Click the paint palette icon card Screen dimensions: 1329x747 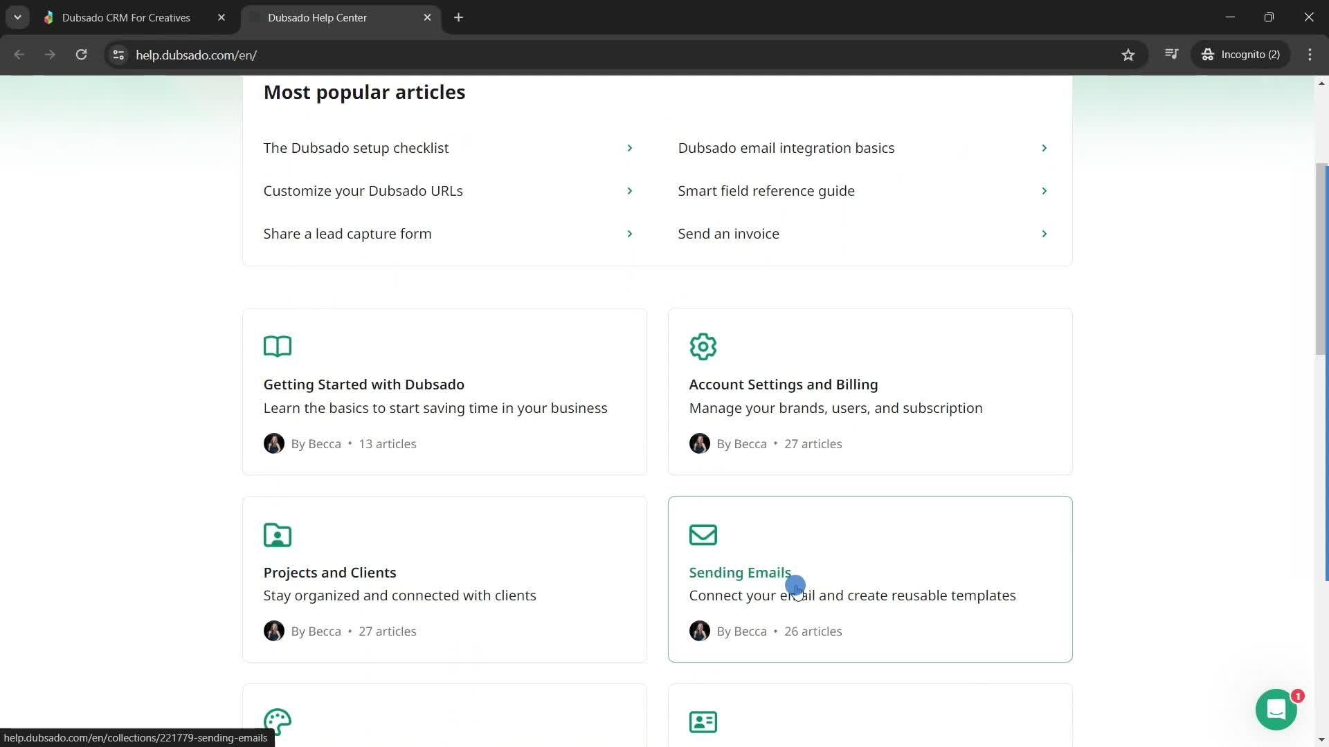click(278, 722)
